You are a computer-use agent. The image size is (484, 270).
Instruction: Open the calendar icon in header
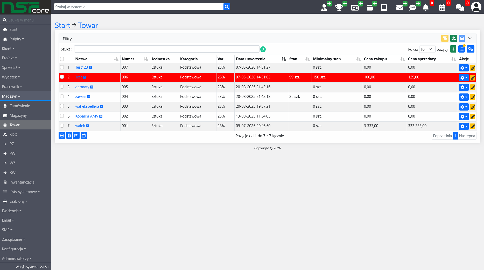point(442,8)
